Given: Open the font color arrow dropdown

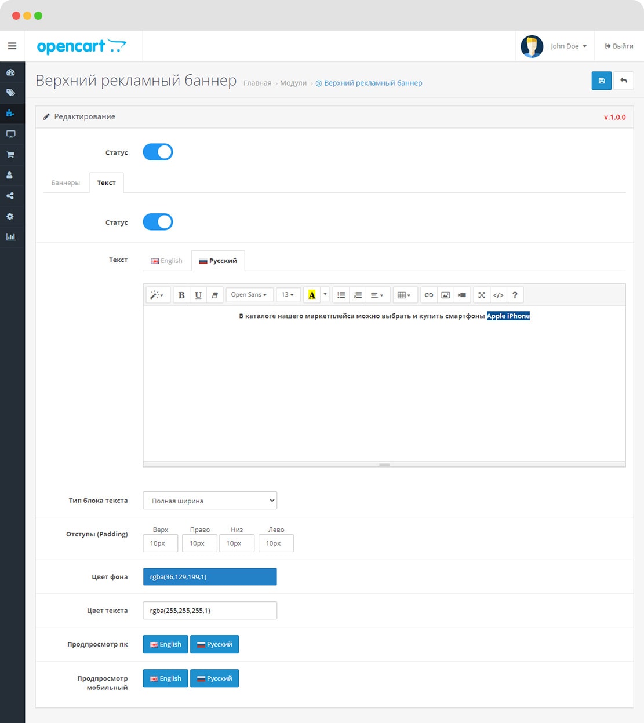Looking at the screenshot, I should (x=325, y=295).
